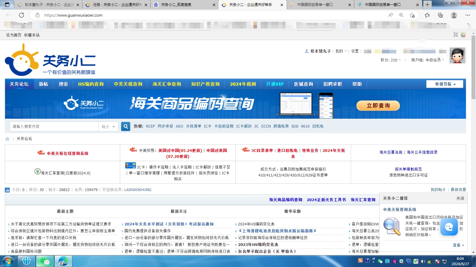Screen dimensions: 476x267
Task: Click the collapse arrows icon below toolbar
Action: point(455,35)
